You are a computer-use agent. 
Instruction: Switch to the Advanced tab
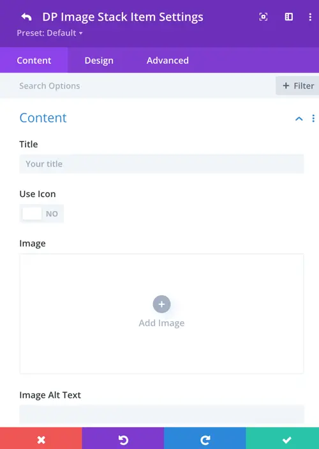[168, 61]
